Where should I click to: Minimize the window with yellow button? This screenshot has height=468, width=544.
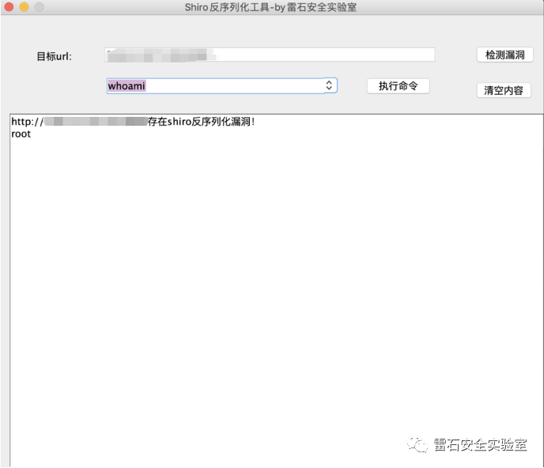[24, 6]
